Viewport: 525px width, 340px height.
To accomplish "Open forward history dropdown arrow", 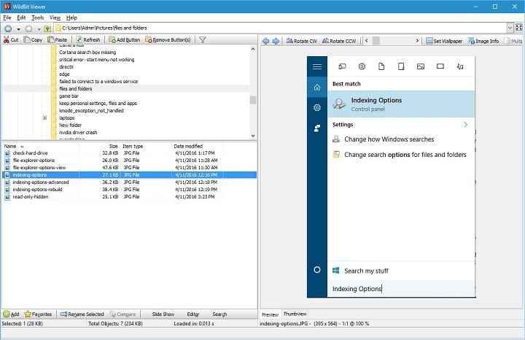I will (x=39, y=29).
